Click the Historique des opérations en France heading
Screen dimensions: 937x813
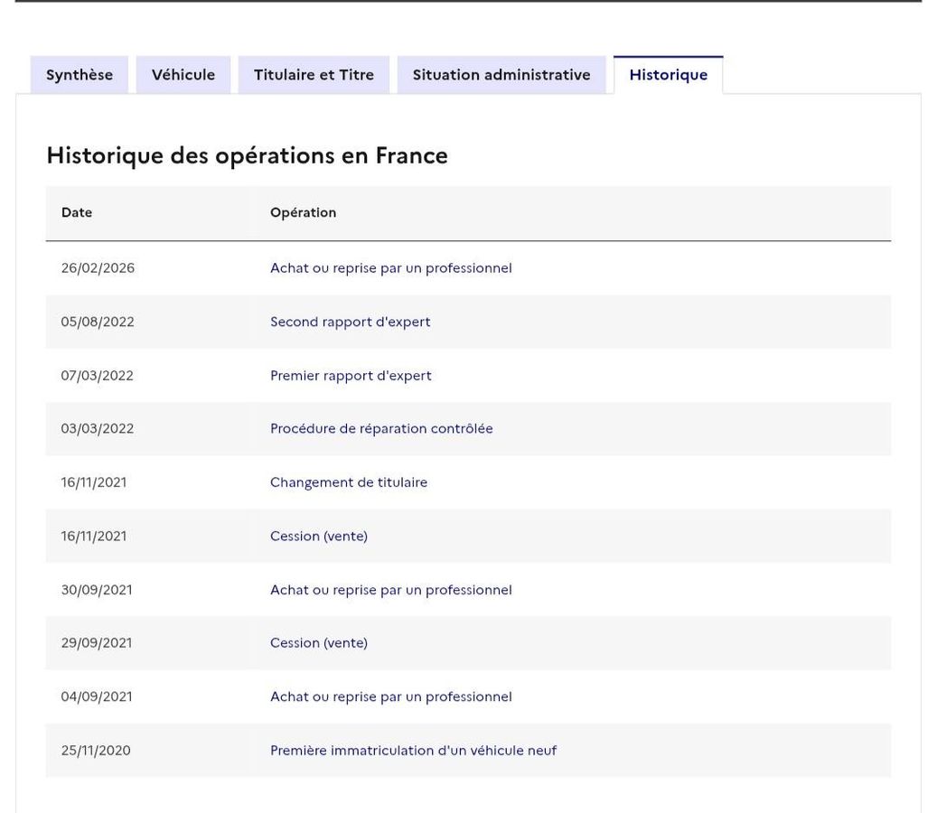pos(248,156)
